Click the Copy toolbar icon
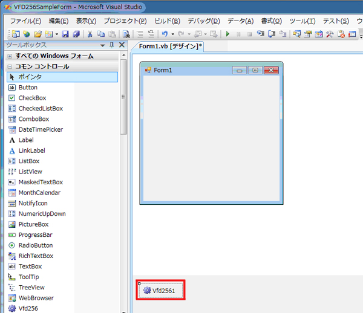Viewport: 363px width, 313px height. [x=100, y=34]
